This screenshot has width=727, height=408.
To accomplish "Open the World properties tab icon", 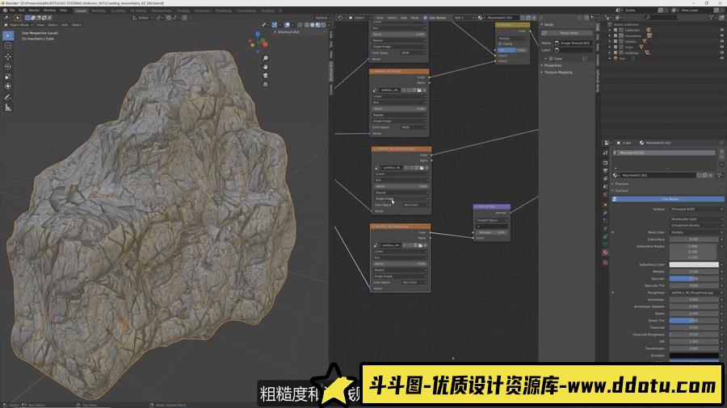I will pyautogui.click(x=605, y=195).
